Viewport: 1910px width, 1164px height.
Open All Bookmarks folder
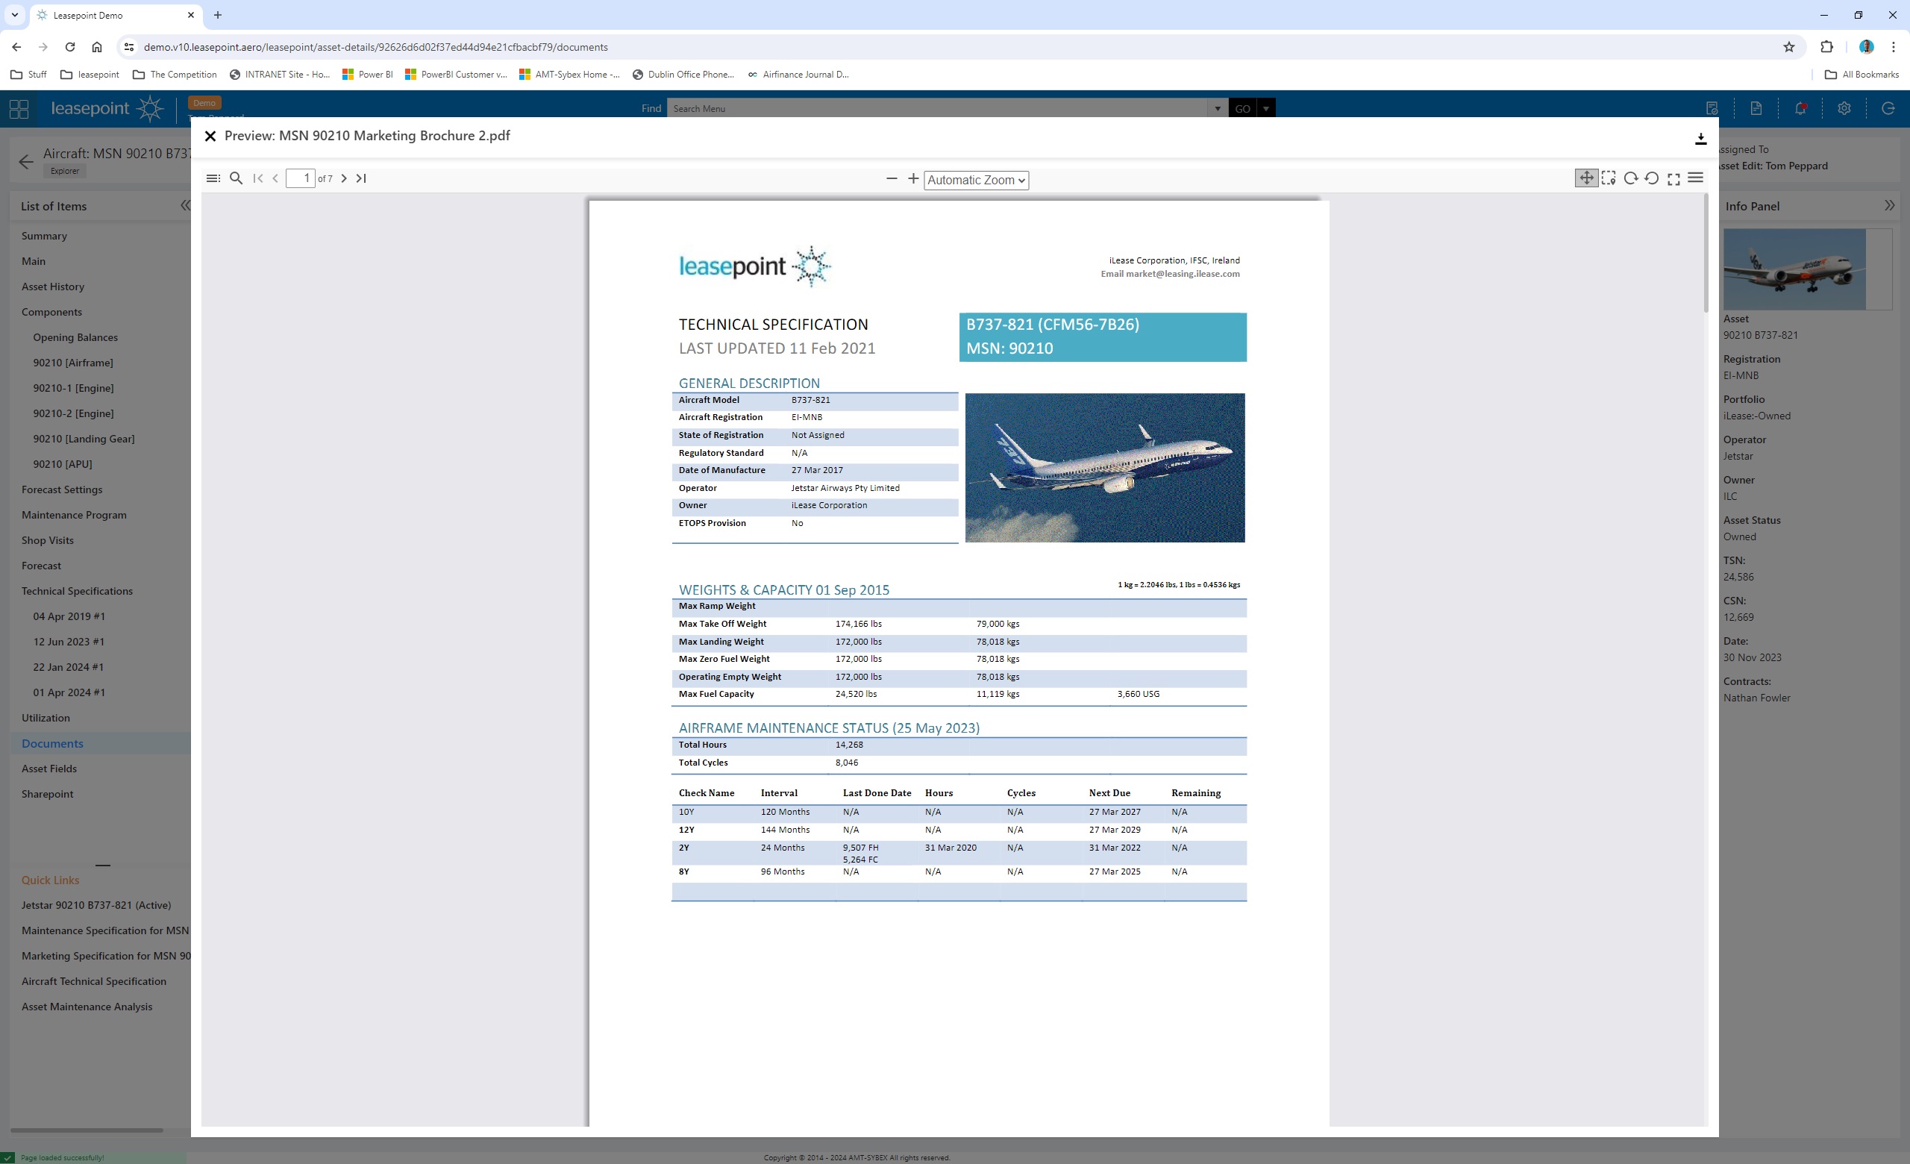(x=1862, y=75)
